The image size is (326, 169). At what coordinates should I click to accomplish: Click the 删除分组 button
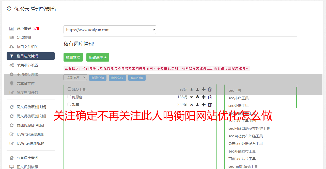point(117,78)
